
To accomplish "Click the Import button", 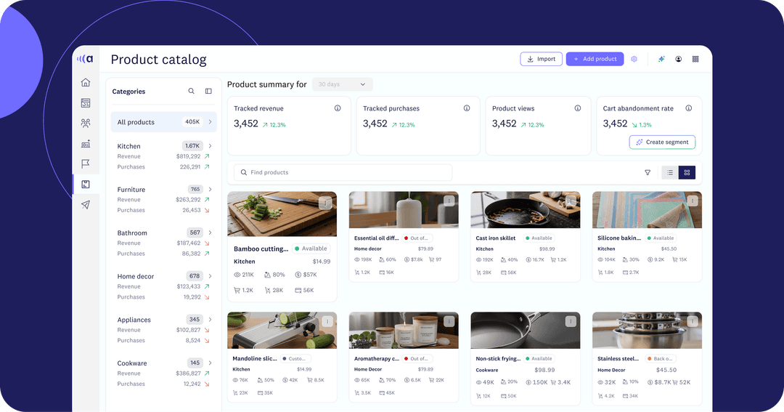I will click(541, 59).
